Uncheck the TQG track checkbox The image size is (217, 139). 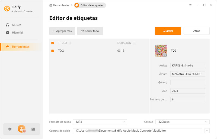point(52,51)
